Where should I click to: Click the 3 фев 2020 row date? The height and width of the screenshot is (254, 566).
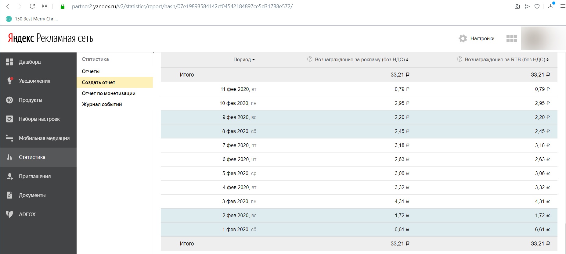[x=239, y=202]
